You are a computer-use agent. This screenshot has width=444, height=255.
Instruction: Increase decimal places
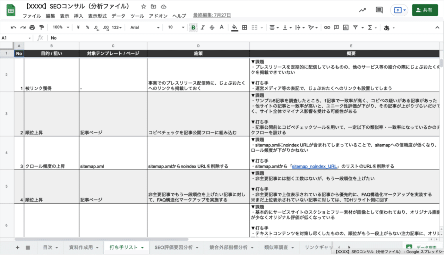pyautogui.click(x=106, y=27)
